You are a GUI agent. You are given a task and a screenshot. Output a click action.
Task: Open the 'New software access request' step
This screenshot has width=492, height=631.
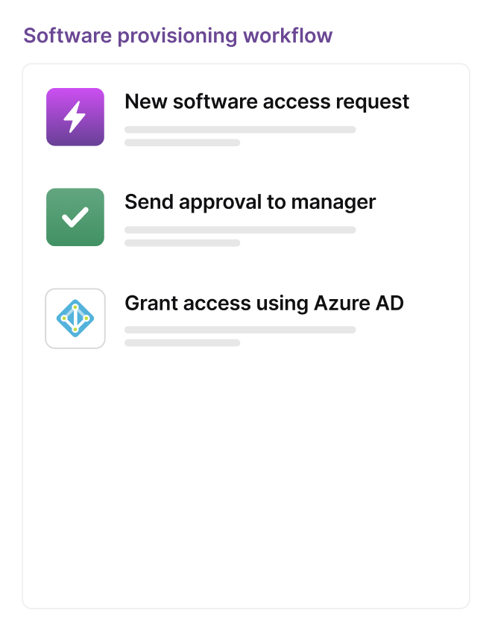click(267, 101)
